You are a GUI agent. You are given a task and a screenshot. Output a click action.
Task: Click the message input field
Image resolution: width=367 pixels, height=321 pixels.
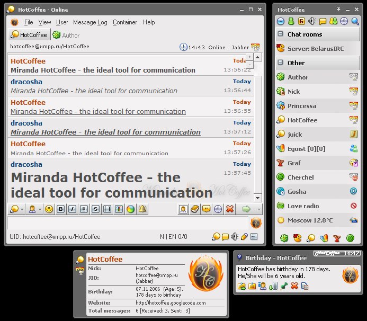click(x=128, y=222)
